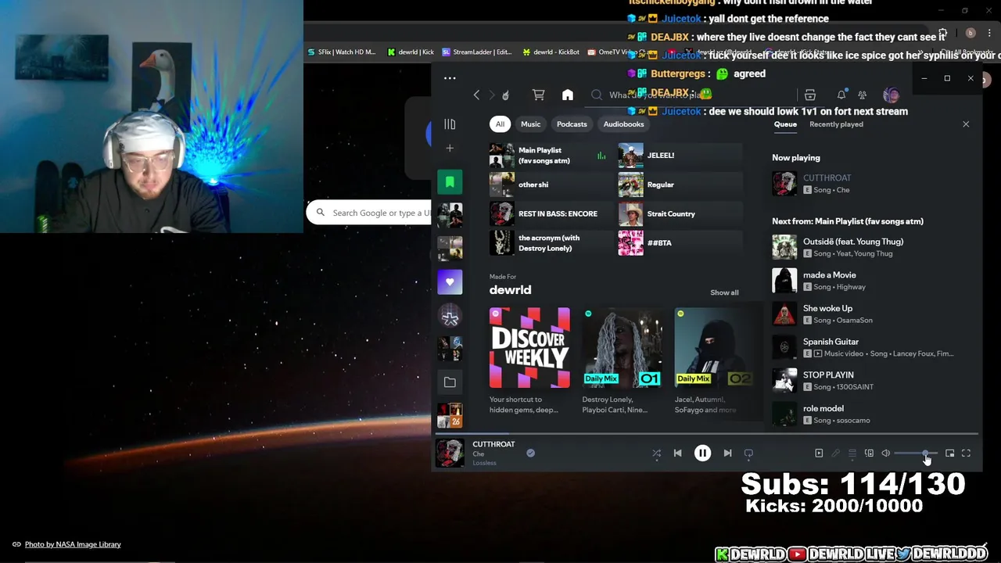Click Chrome's Search Google or type URL box

click(x=369, y=213)
